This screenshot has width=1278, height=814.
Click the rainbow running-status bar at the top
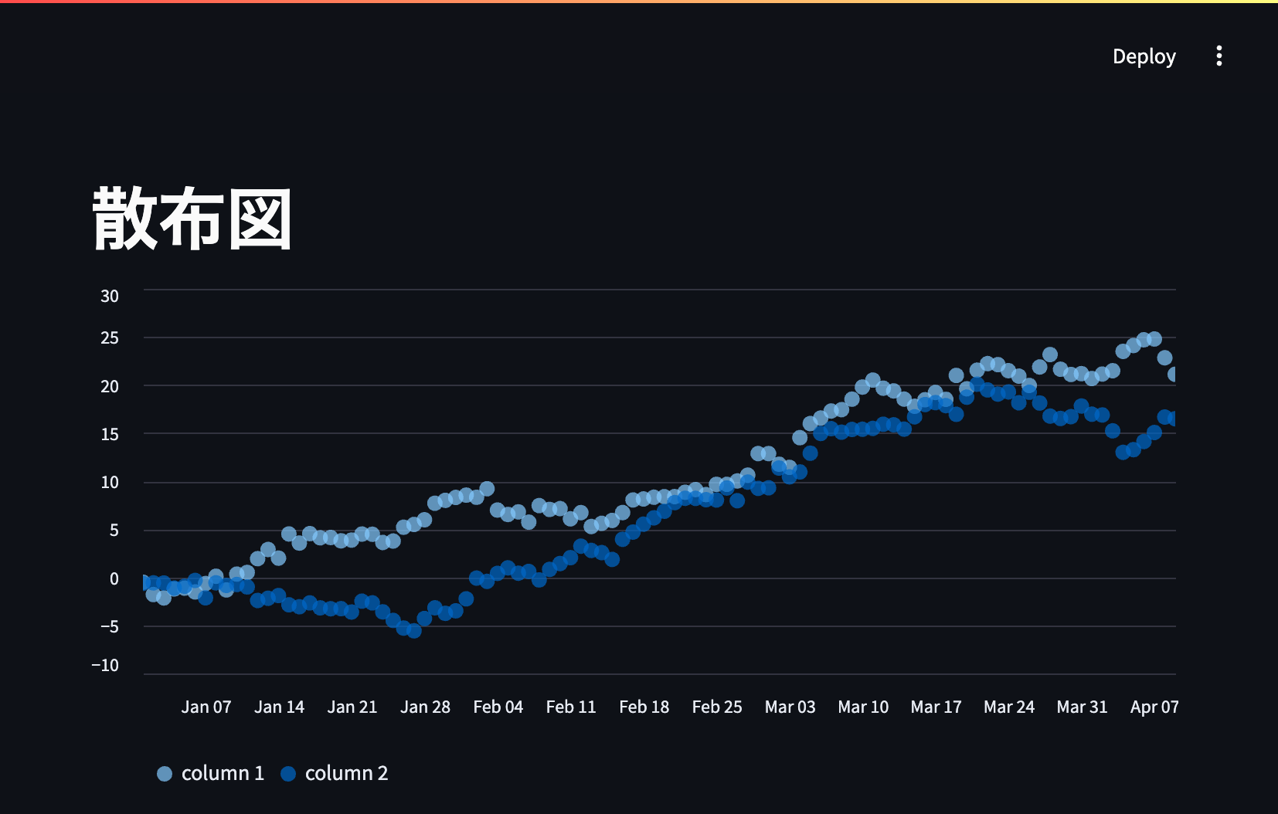click(639, 4)
